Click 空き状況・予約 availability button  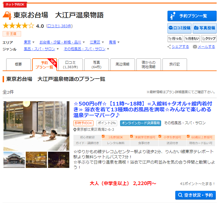tap(196, 195)
